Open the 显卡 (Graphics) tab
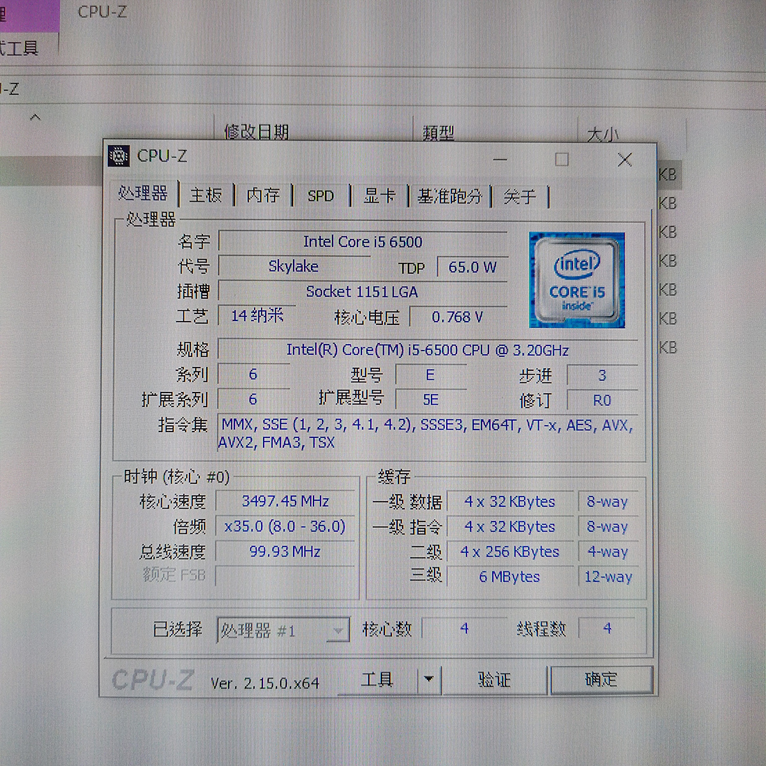 point(379,196)
